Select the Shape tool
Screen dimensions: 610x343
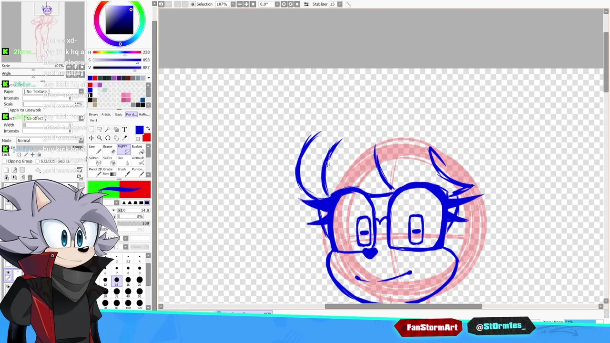coord(116,129)
